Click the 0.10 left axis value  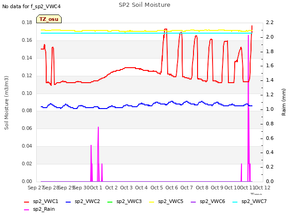point(27,93)
